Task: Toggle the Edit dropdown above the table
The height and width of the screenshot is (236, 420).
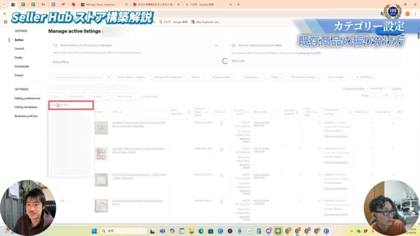Action: click(x=57, y=96)
